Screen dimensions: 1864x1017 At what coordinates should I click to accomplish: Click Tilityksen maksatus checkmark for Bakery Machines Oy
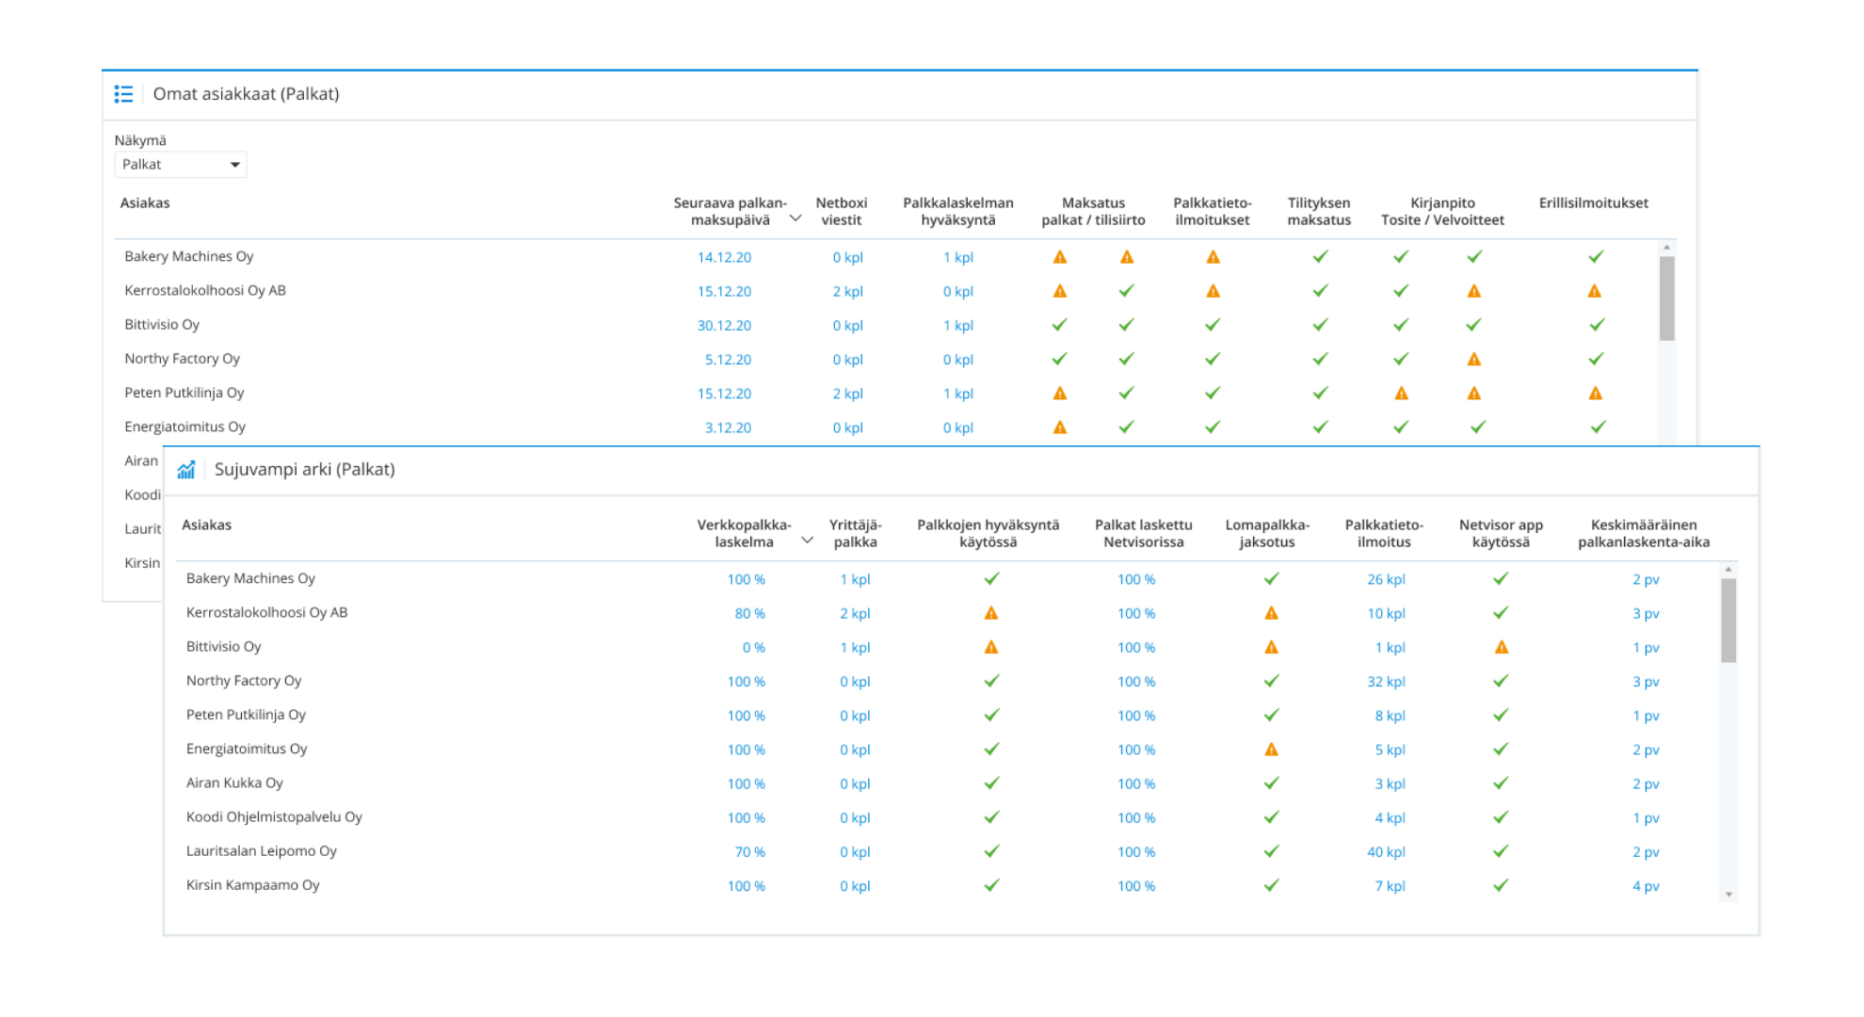coord(1320,257)
